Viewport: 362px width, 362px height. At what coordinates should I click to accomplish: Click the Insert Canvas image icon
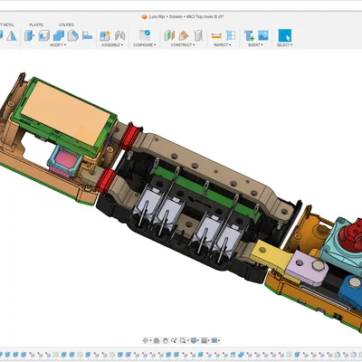[x=263, y=35]
